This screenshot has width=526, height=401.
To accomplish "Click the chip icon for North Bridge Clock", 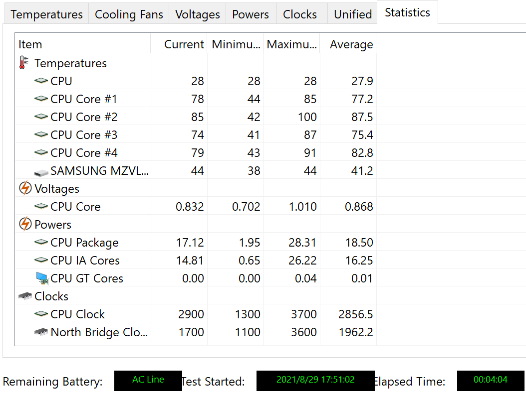I will (41, 332).
